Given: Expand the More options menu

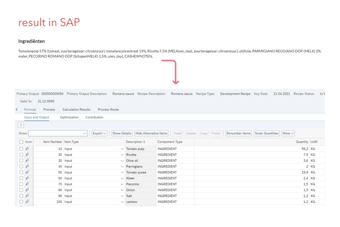Looking at the screenshot, I should coord(288,133).
